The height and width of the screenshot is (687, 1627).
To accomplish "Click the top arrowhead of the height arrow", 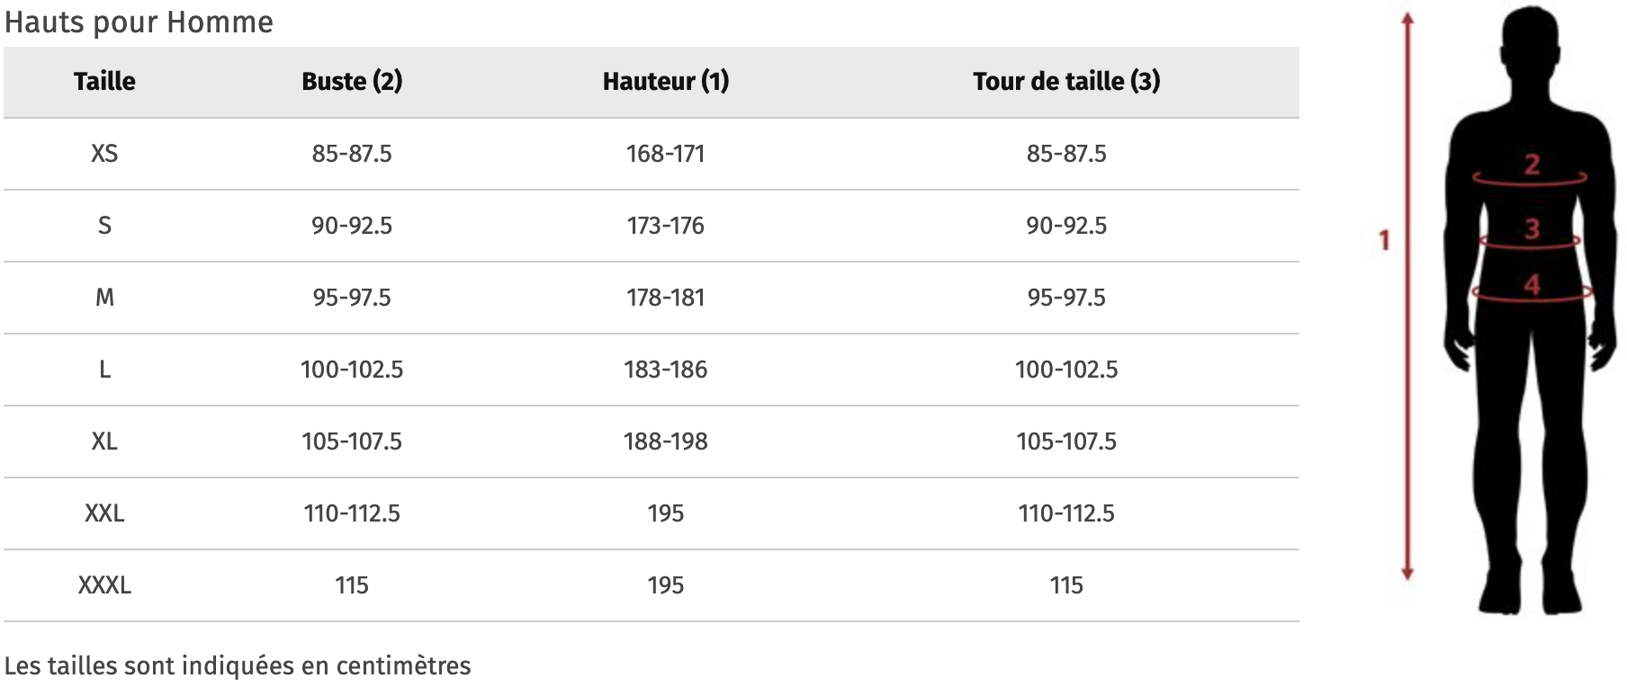I will [x=1409, y=18].
